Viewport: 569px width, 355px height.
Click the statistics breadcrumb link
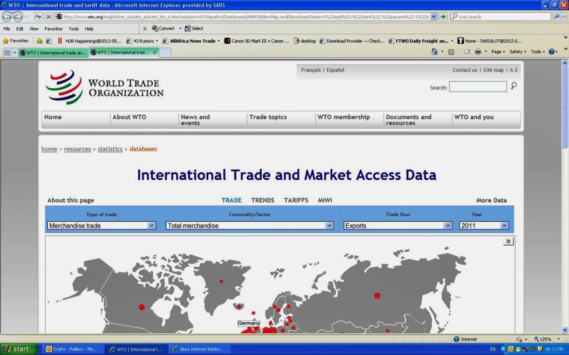(x=110, y=149)
